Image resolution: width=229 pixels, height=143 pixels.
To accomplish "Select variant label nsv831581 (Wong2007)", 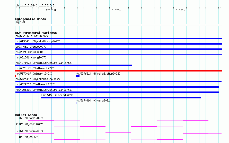I will 31,57.
